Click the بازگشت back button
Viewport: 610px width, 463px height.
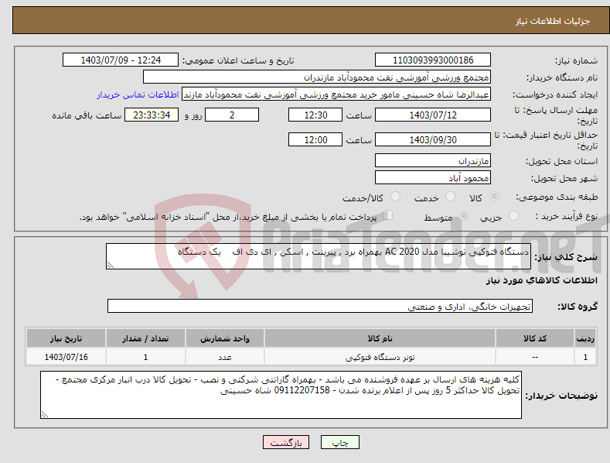tap(286, 442)
